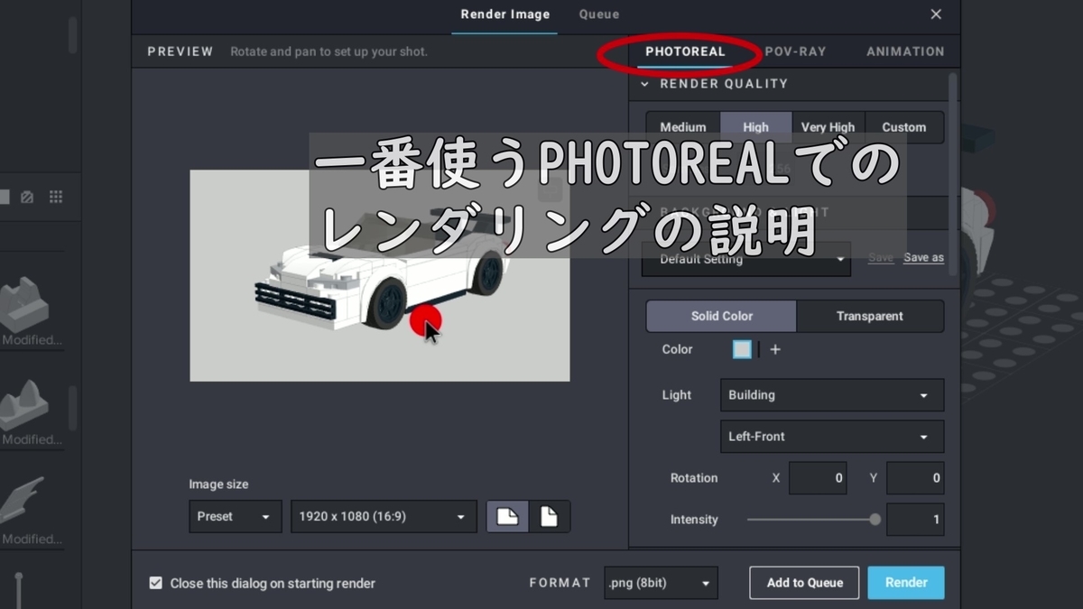
Task: Select portrait orientation icon
Action: click(x=549, y=517)
